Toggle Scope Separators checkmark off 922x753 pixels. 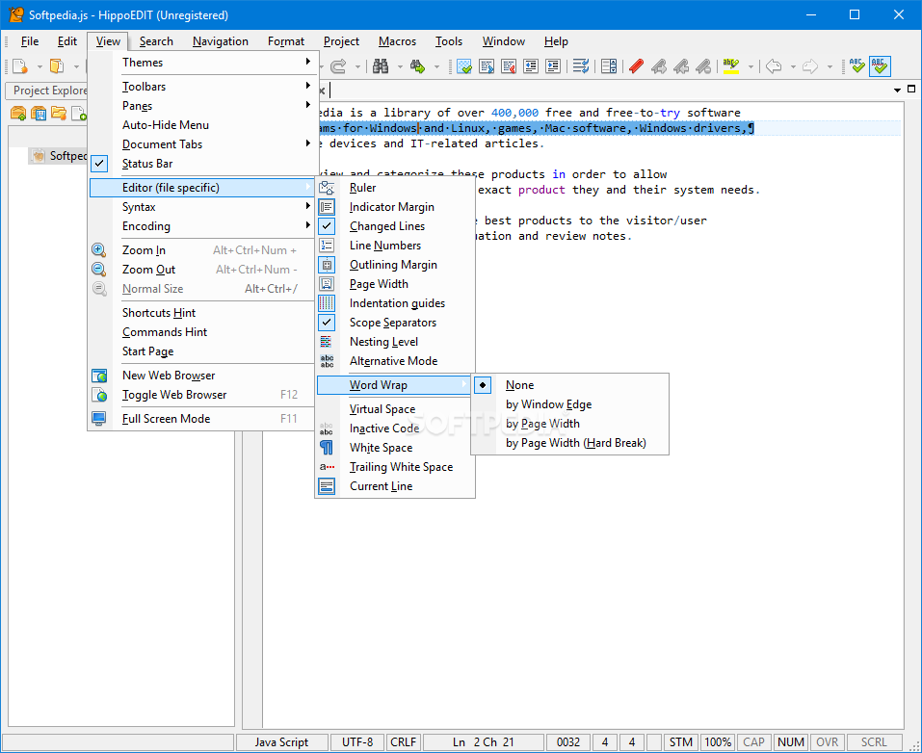(x=395, y=323)
